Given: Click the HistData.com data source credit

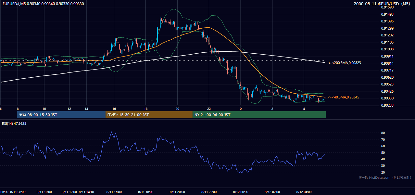Looking at the screenshot, I should [x=385, y=177].
